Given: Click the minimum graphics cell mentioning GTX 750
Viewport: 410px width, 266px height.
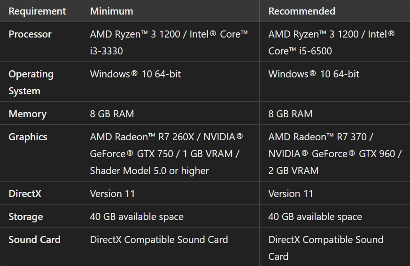Looking at the screenshot, I should pyautogui.click(x=166, y=154).
